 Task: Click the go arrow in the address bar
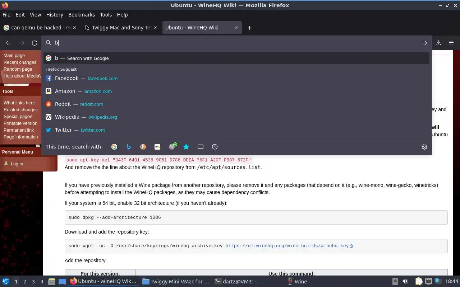pos(424,43)
